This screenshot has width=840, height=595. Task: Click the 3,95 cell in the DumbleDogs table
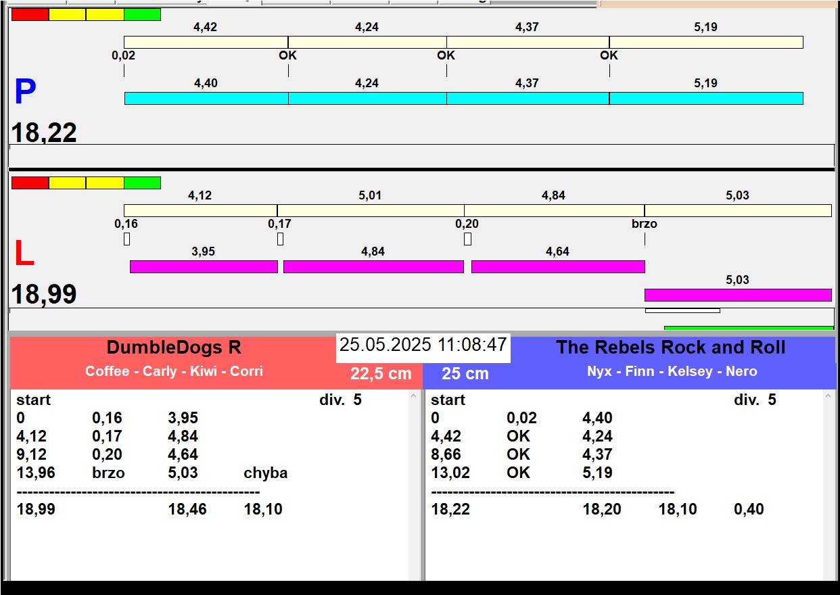click(x=183, y=418)
